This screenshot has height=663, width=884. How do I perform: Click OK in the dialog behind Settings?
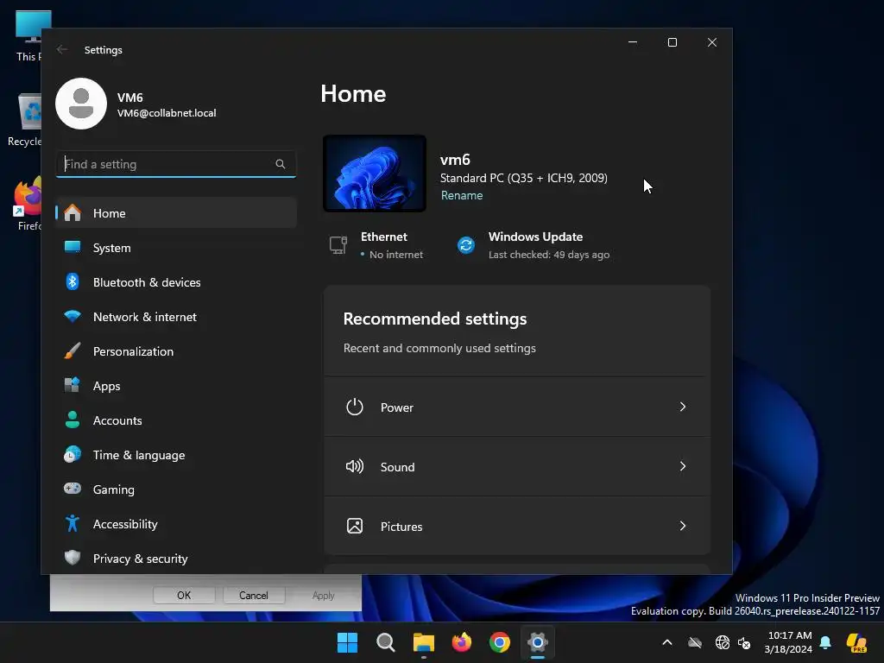pyautogui.click(x=184, y=596)
